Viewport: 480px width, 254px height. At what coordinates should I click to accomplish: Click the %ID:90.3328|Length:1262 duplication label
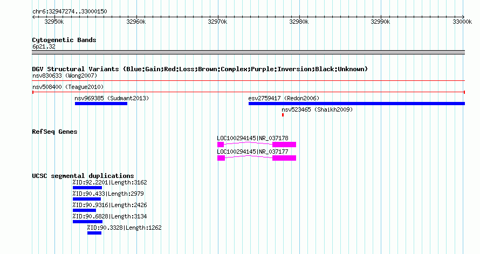(124, 228)
